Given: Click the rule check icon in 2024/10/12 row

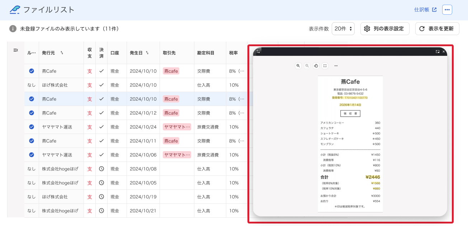Looking at the screenshot, I should 32,113.
